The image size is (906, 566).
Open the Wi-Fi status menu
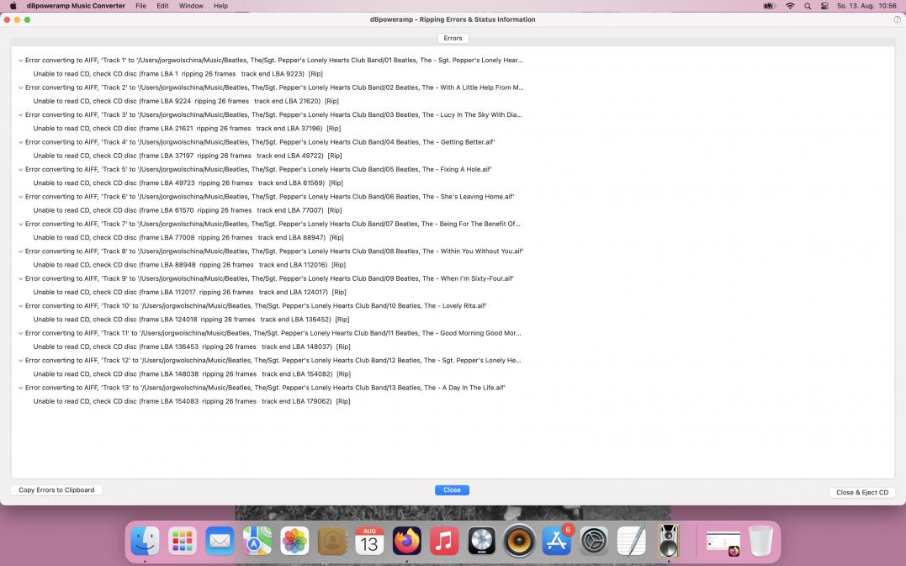coord(790,6)
